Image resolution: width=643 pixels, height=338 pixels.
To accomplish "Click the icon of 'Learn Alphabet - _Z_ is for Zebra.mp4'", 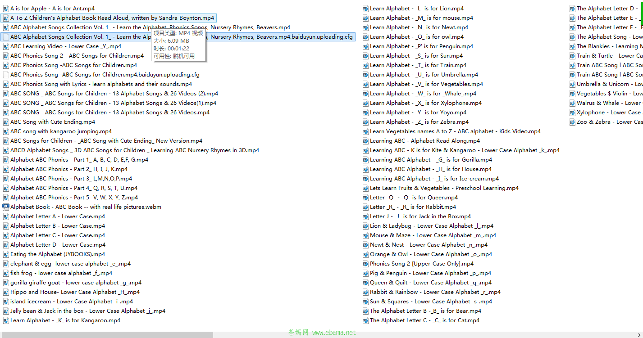I will pyautogui.click(x=365, y=122).
